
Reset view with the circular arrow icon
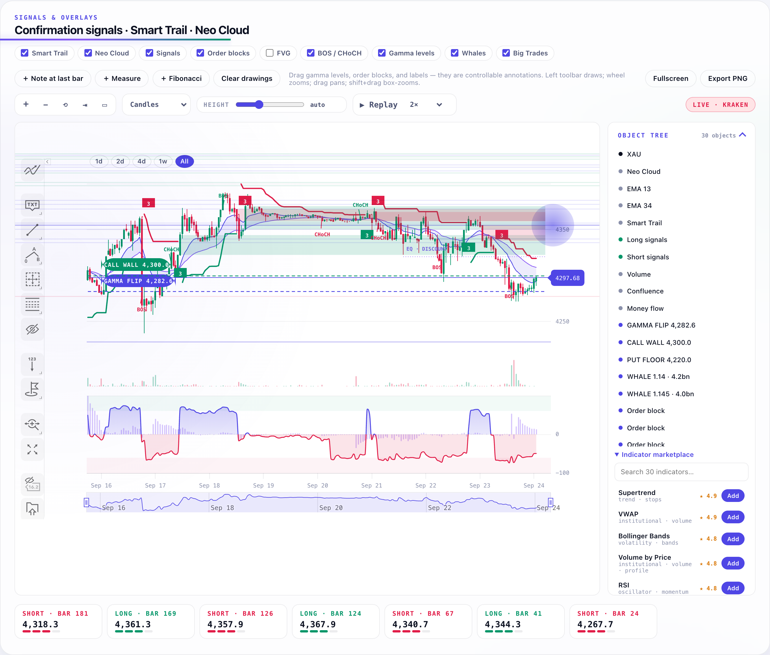tap(65, 104)
